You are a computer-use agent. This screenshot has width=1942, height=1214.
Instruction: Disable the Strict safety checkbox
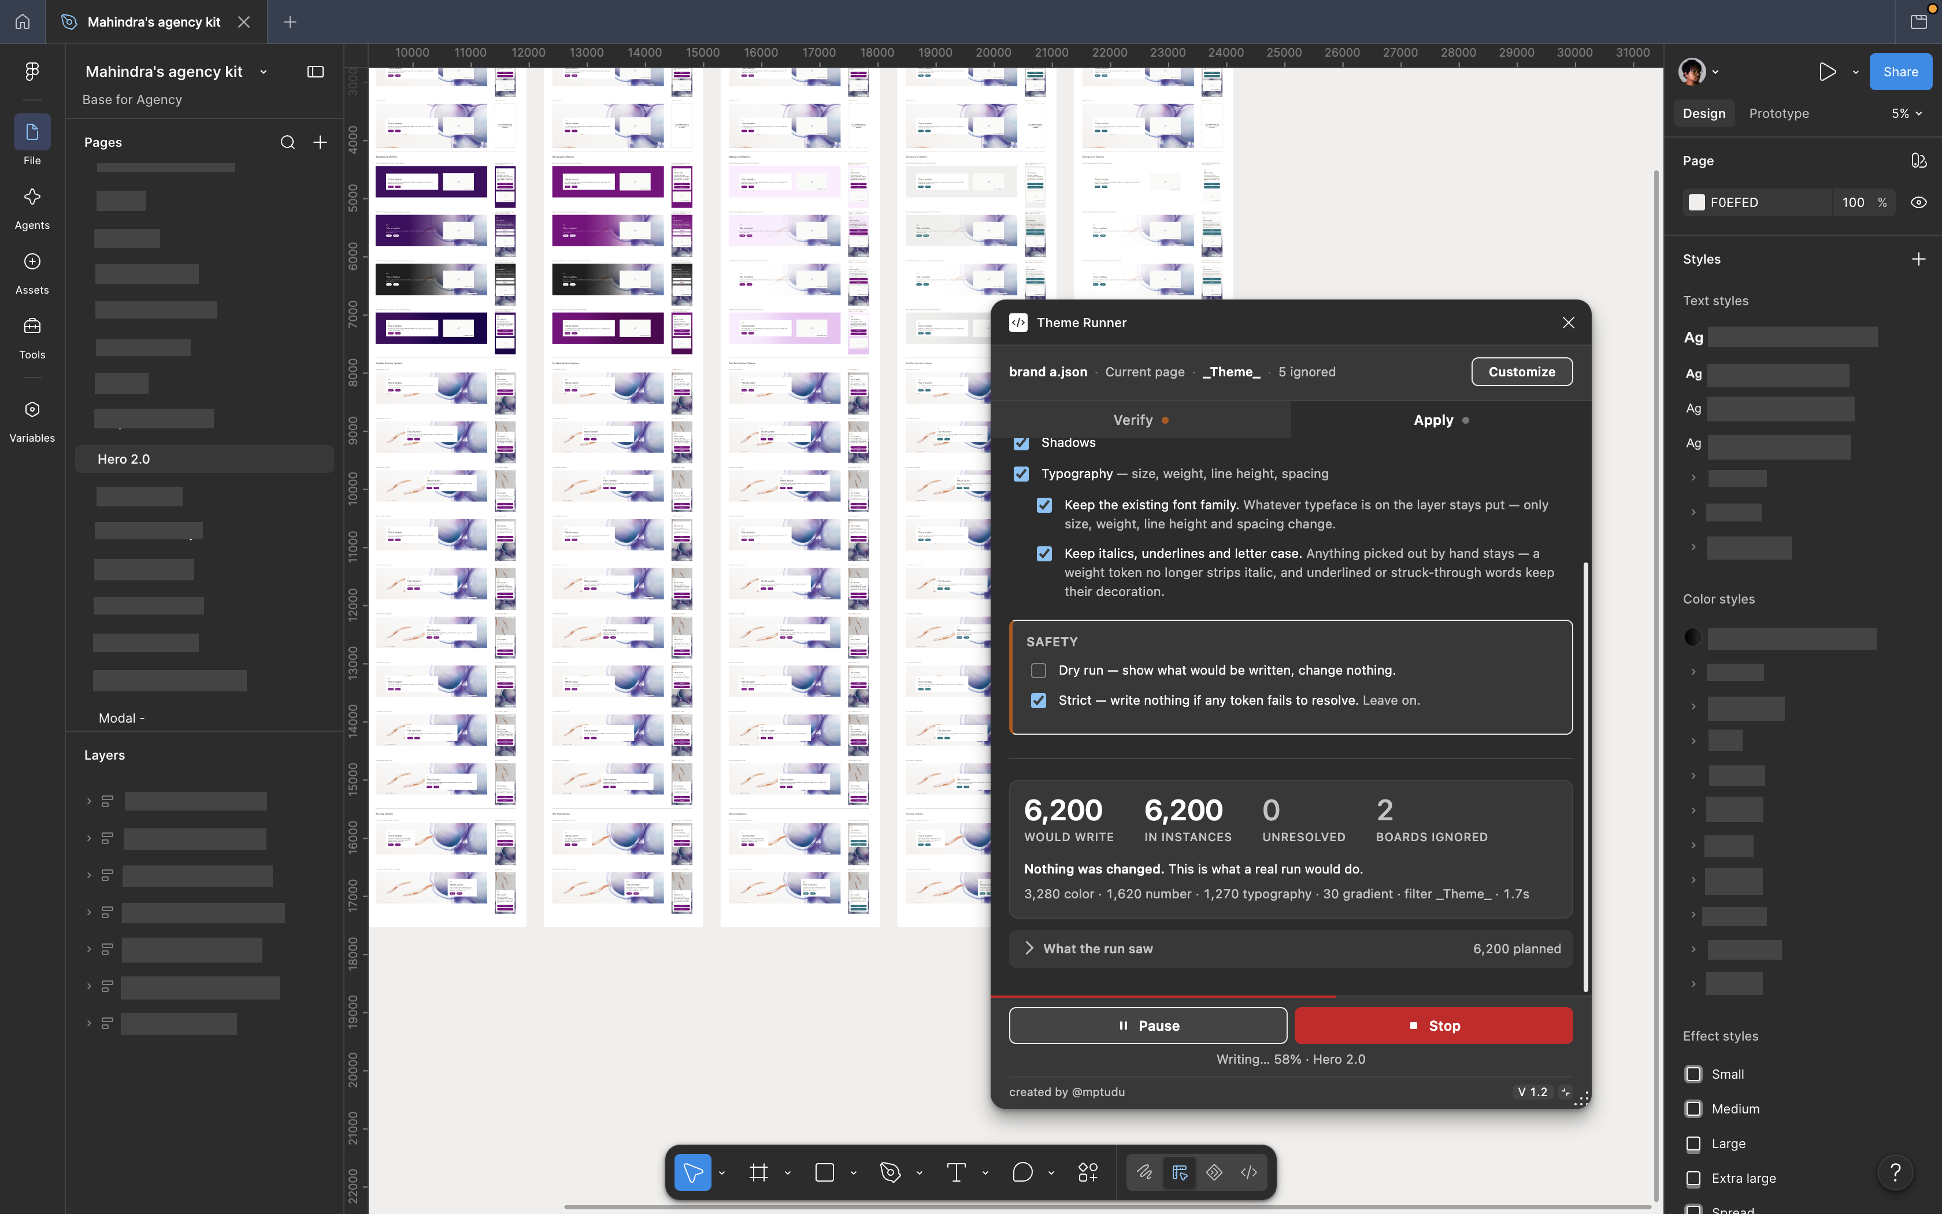(x=1039, y=700)
